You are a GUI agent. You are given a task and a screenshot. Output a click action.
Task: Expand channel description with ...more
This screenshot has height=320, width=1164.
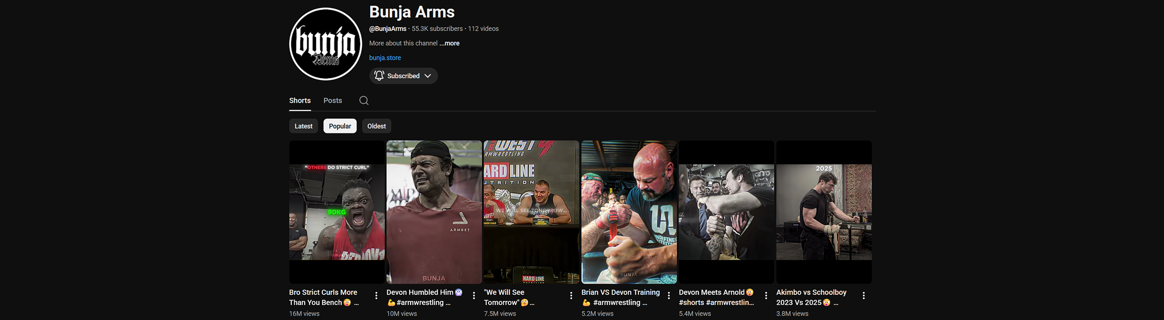point(449,43)
